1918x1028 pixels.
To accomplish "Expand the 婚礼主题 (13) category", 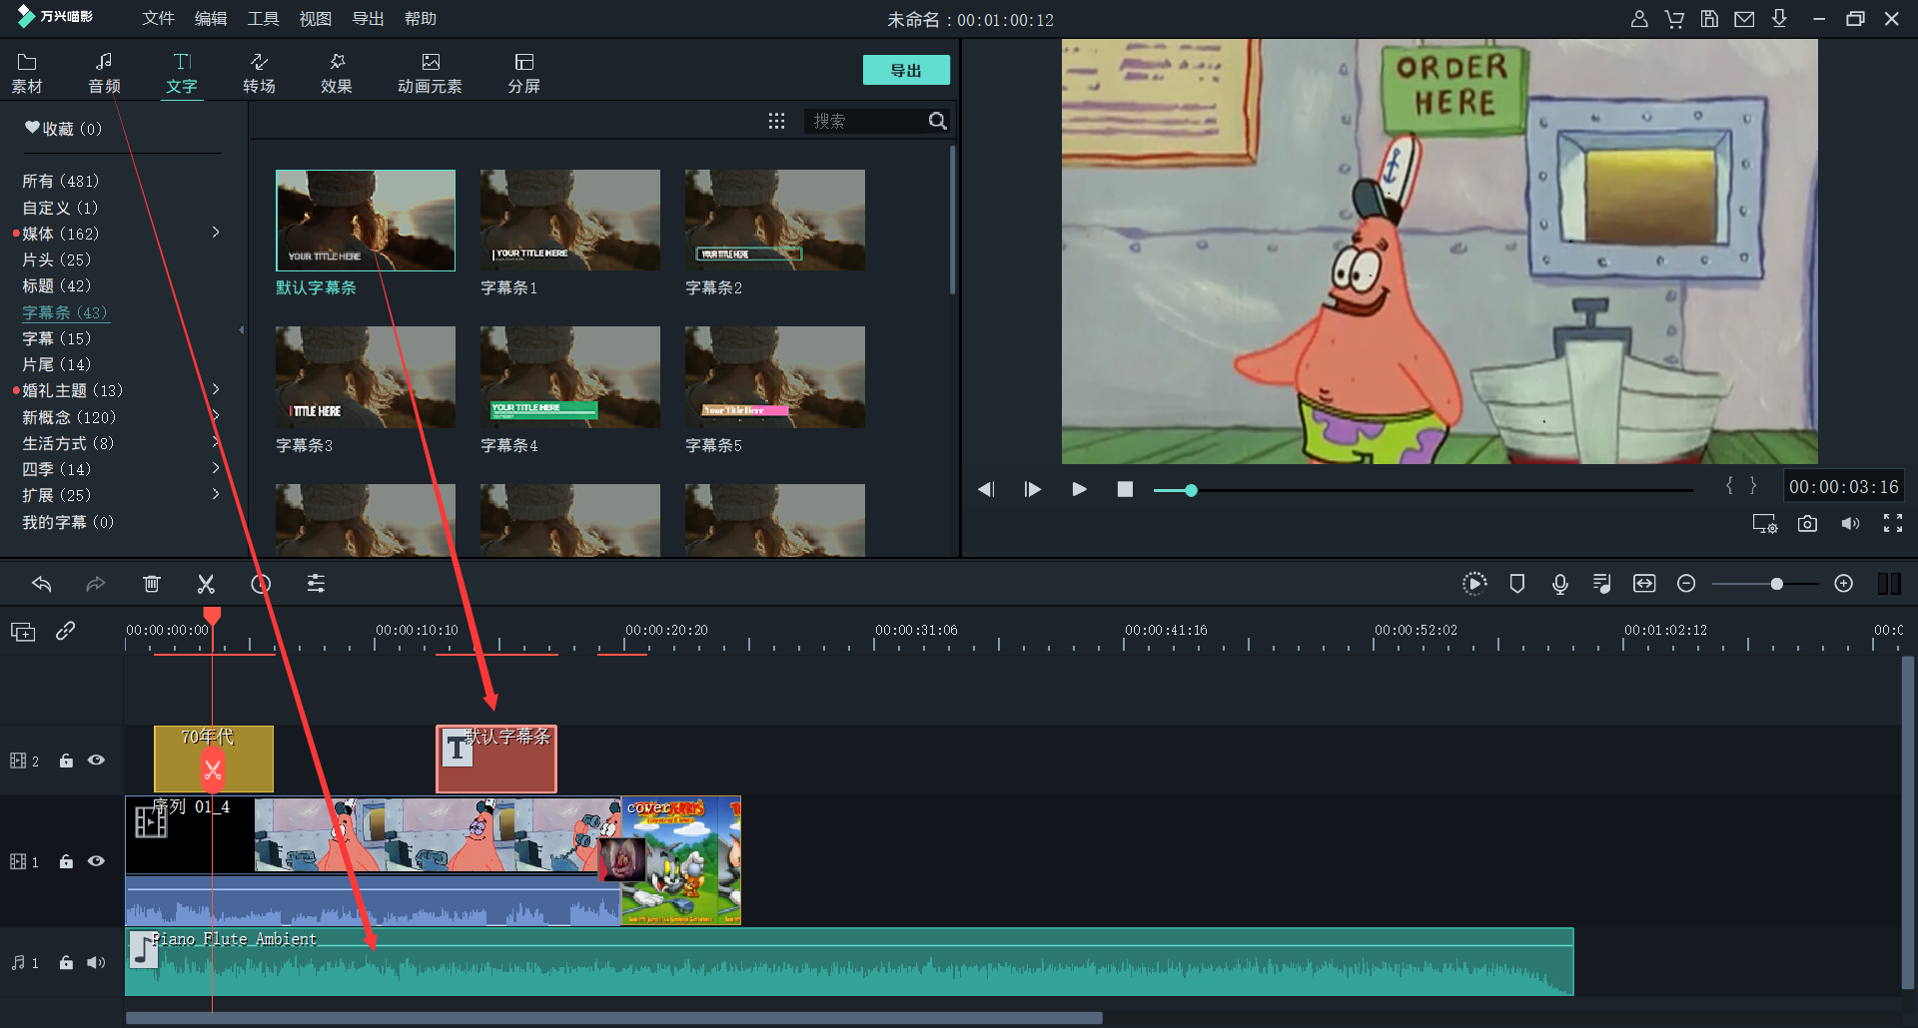I will 216,389.
